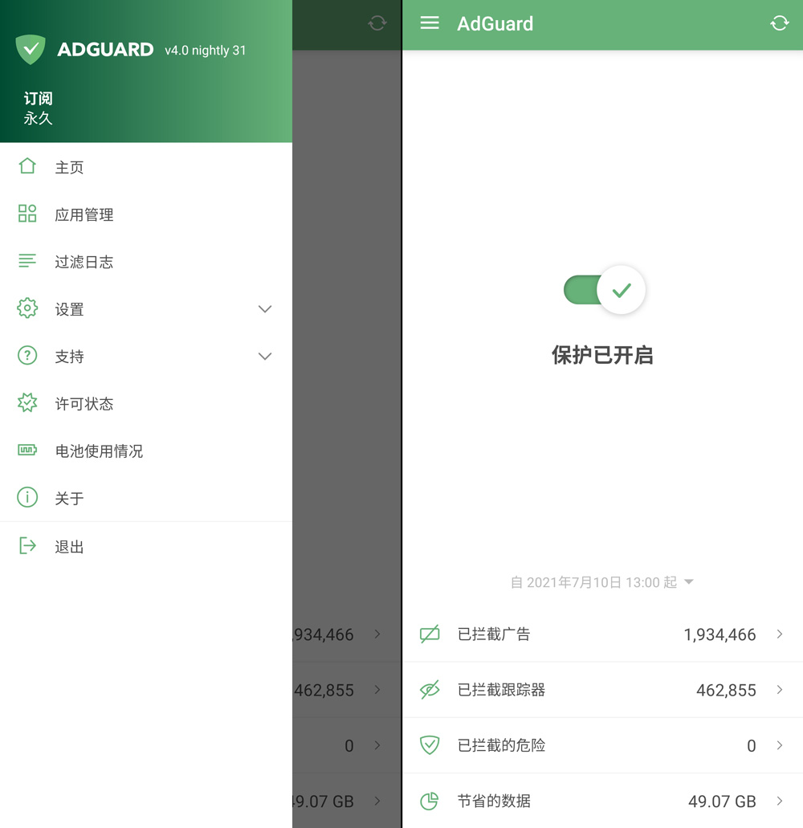
Task: Open 过滤日志 from the drawer menu
Action: point(145,261)
